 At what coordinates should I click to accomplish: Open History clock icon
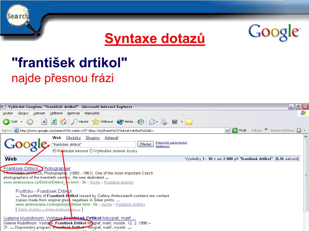coord(141,122)
